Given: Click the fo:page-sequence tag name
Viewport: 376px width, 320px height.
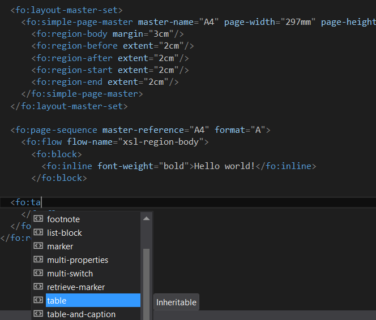Looking at the screenshot, I should (57, 130).
